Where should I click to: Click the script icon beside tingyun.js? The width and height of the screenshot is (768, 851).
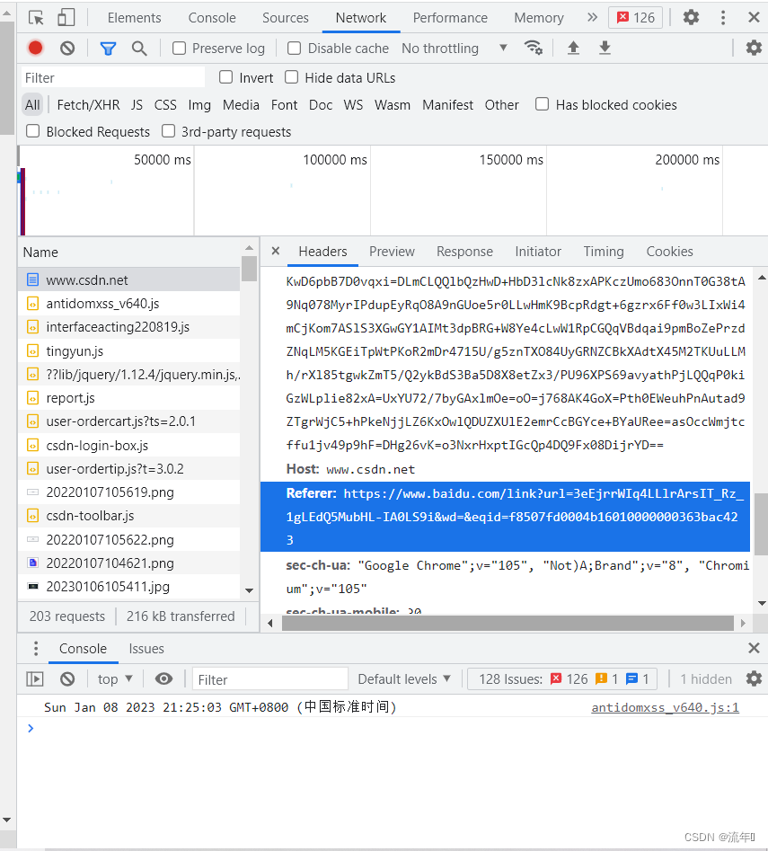click(33, 351)
